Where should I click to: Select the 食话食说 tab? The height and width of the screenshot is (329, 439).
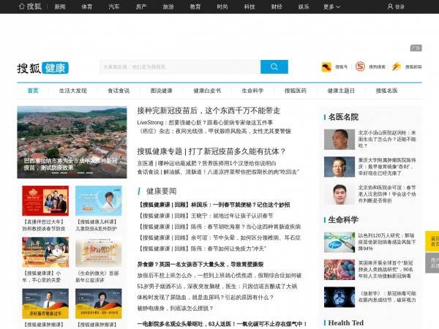click(x=119, y=91)
